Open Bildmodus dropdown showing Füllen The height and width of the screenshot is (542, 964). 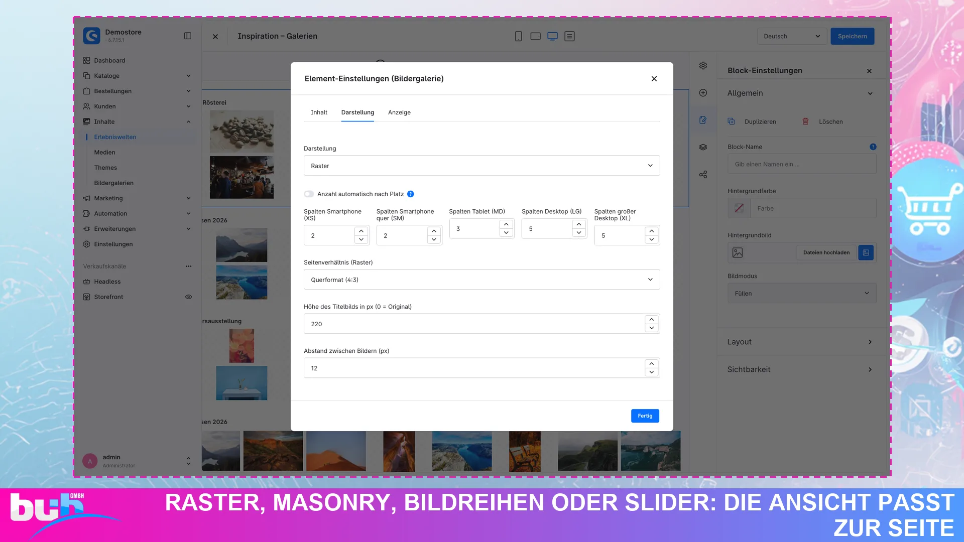coord(802,293)
